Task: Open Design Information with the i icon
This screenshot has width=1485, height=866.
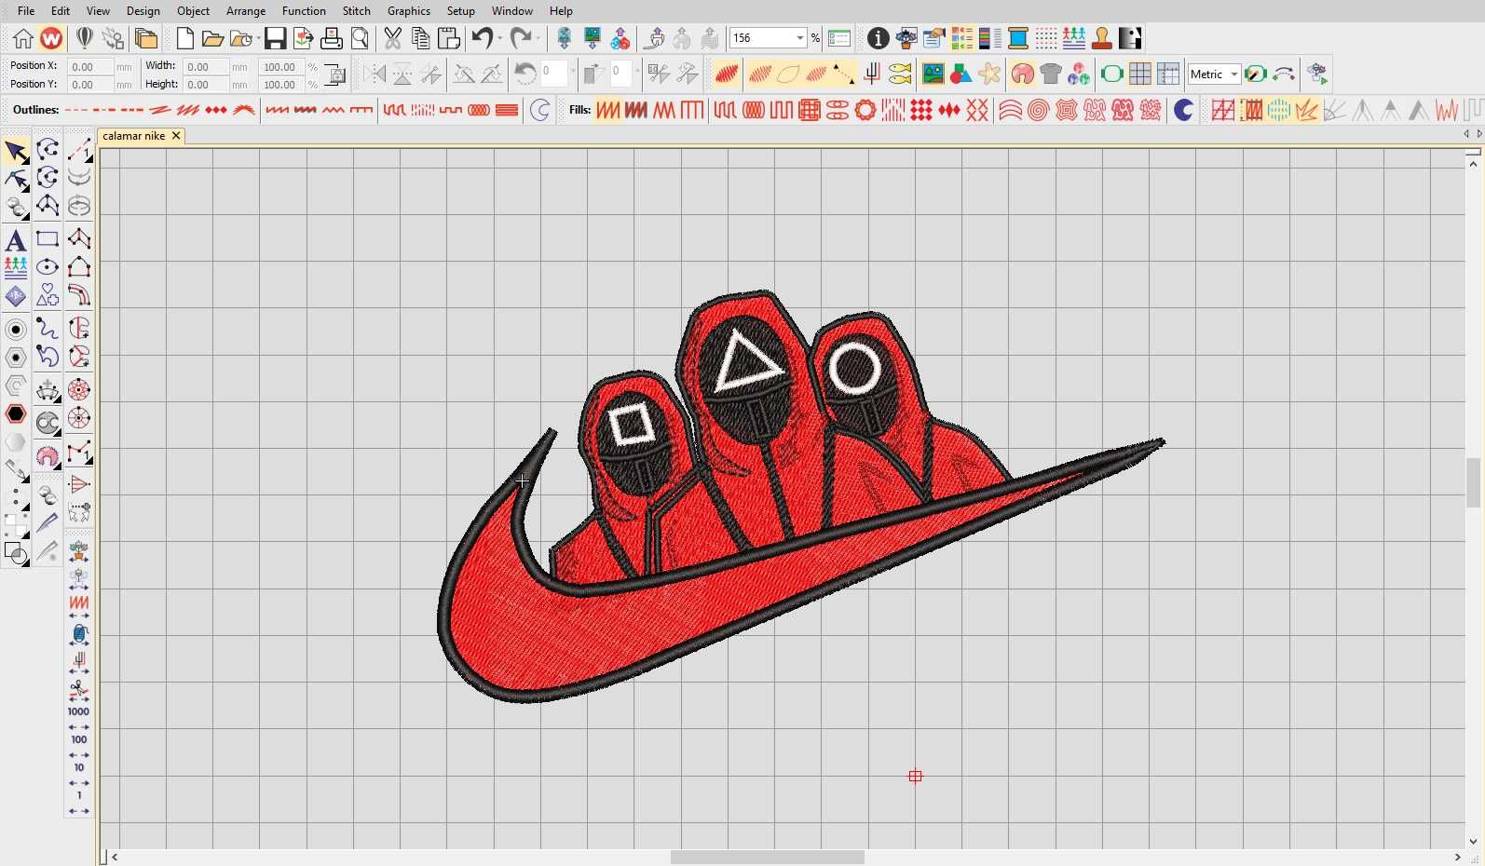Action: 878,38
